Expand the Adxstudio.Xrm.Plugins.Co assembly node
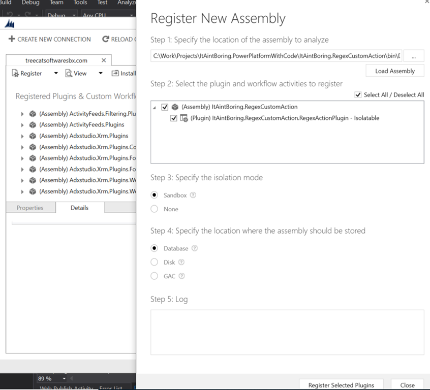 point(22,147)
